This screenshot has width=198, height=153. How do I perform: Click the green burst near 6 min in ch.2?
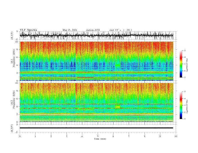[117, 106]
